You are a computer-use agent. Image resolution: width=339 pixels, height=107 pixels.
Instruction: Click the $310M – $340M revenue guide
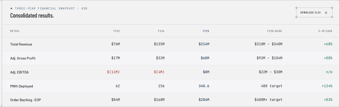pos(269,44)
